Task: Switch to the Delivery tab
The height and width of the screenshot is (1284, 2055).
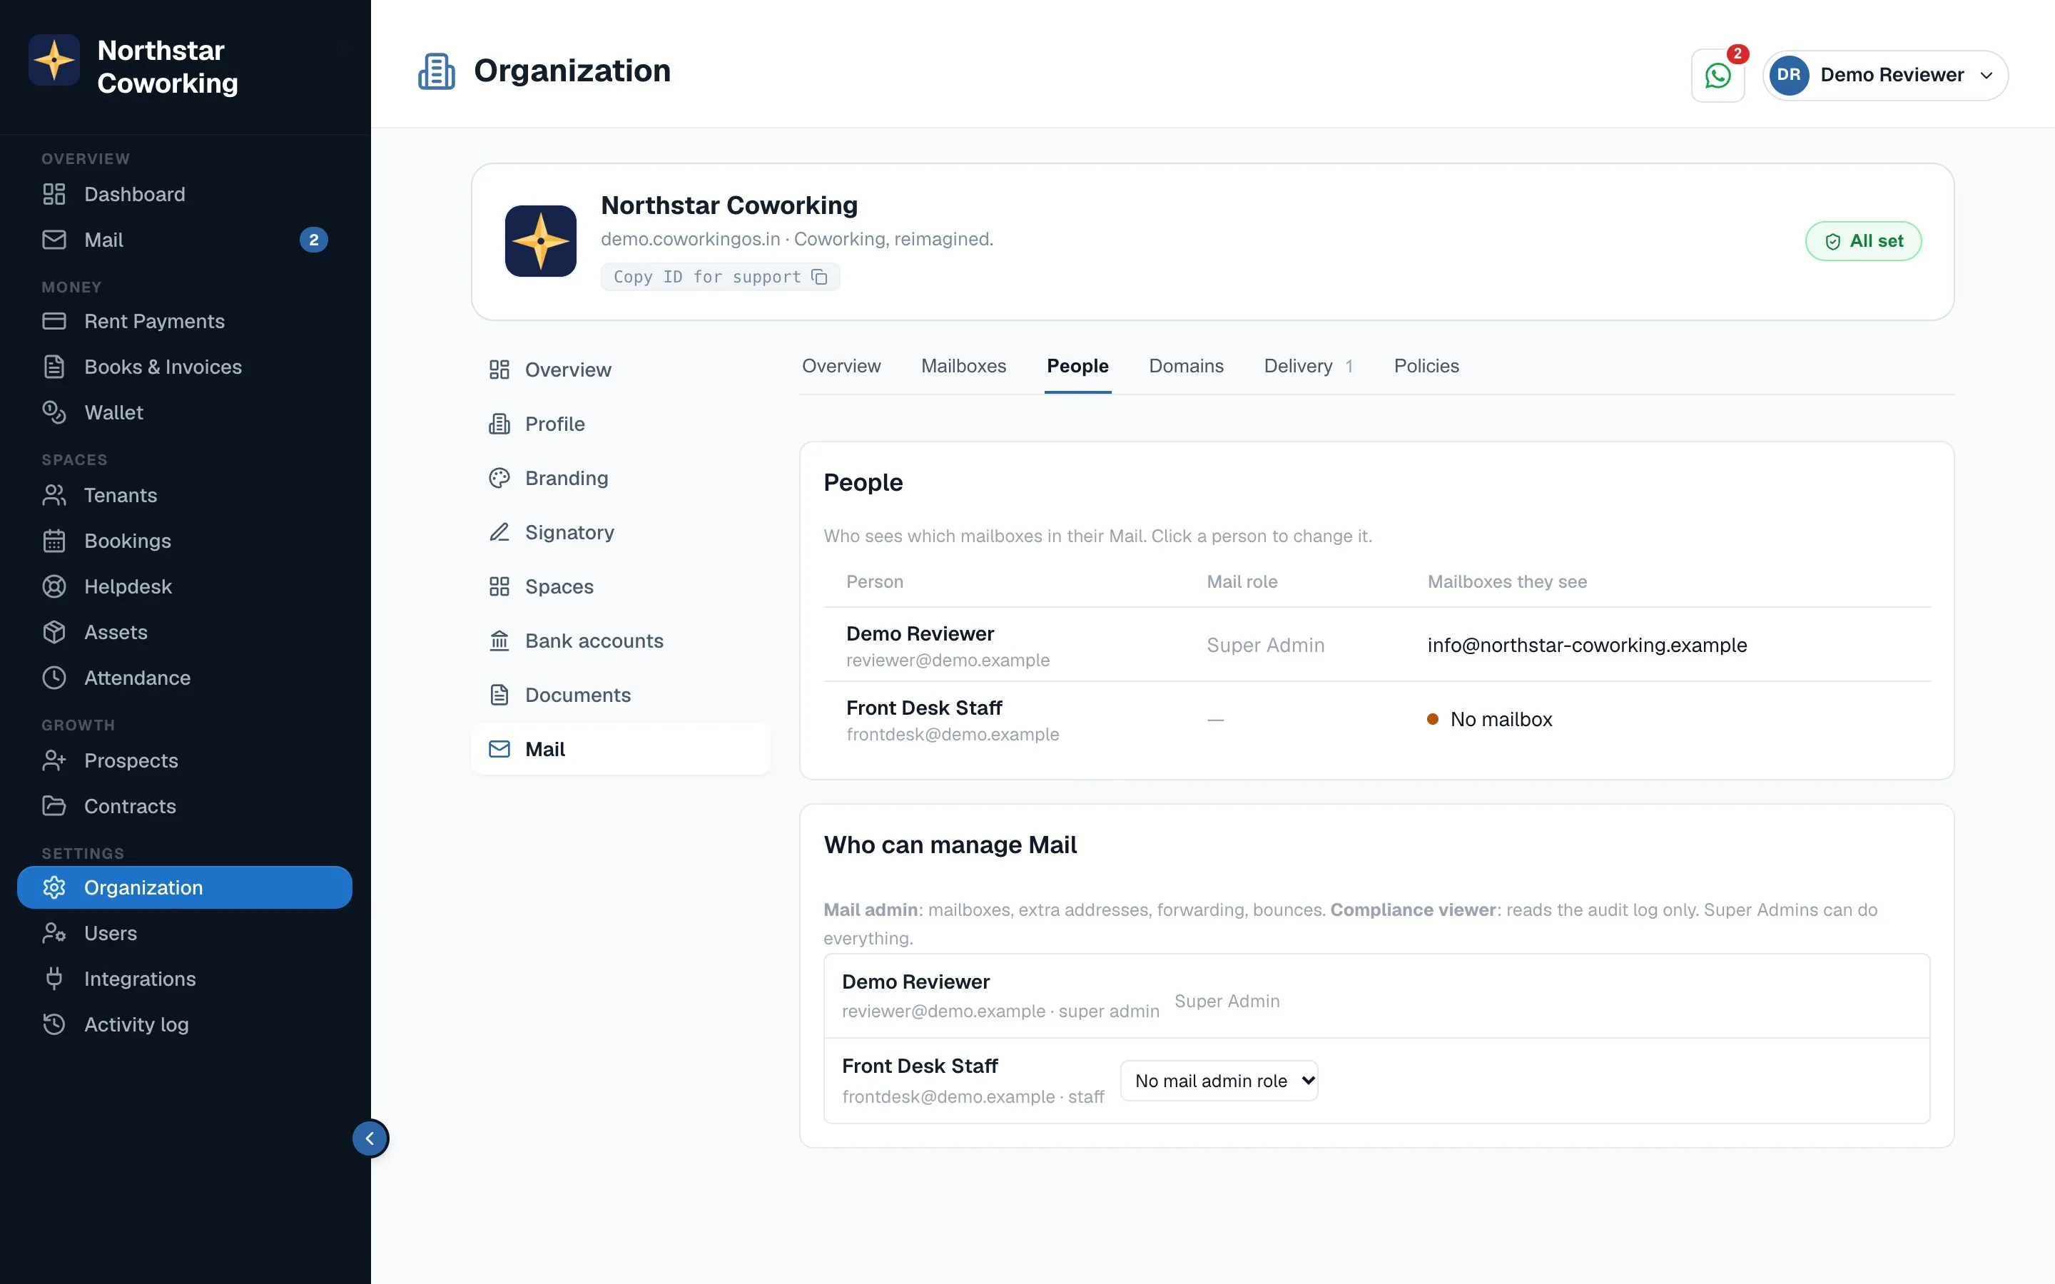Action: 1309,366
